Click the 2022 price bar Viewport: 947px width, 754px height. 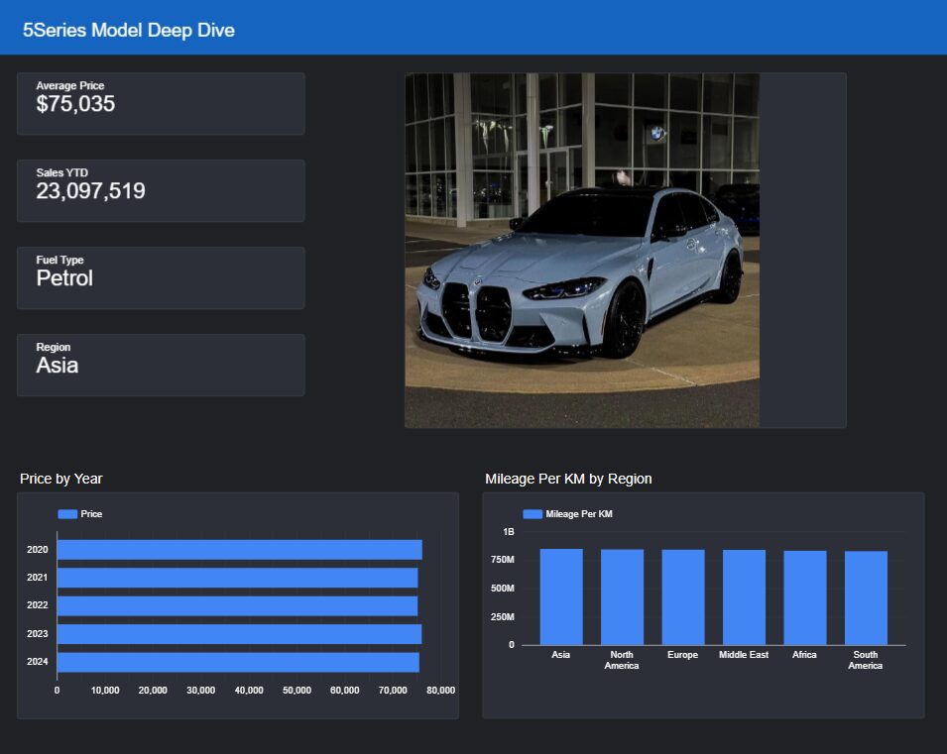pyautogui.click(x=237, y=605)
